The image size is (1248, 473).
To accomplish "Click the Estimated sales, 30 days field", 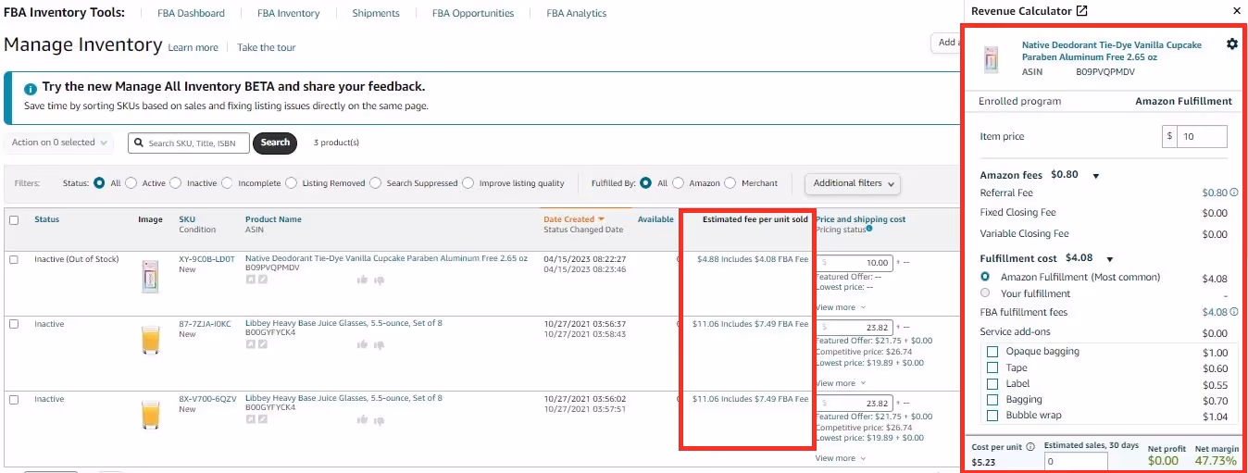I will (1076, 461).
